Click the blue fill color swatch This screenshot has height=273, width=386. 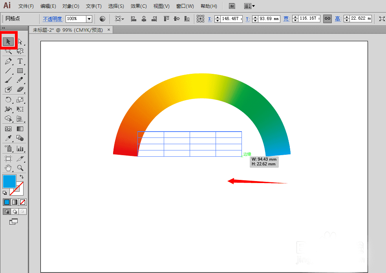[x=9, y=181]
